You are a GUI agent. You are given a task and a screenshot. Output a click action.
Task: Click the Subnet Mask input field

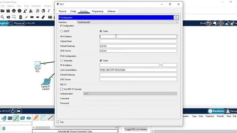click(x=138, y=41)
